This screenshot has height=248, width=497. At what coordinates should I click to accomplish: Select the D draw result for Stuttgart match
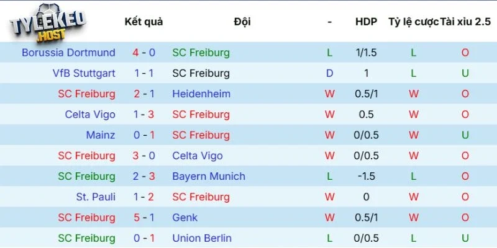tap(330, 73)
